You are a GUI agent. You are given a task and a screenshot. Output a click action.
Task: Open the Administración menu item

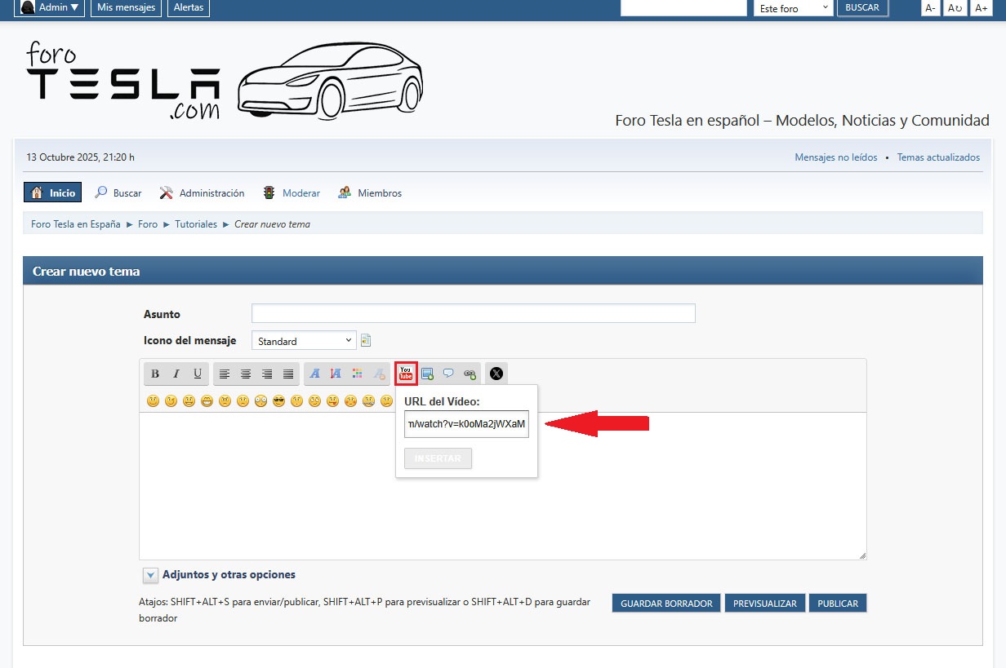[x=211, y=193]
